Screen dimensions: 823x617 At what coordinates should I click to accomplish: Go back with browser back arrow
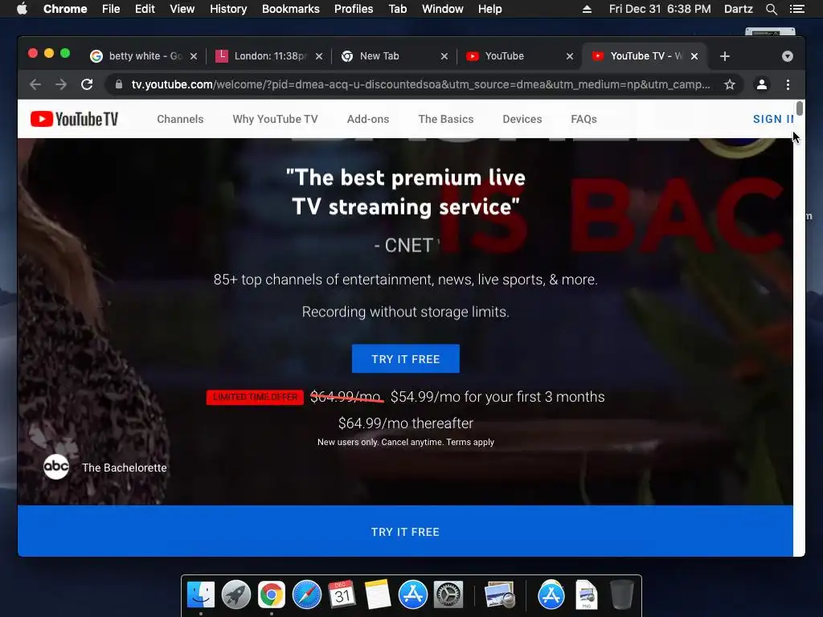[35, 84]
